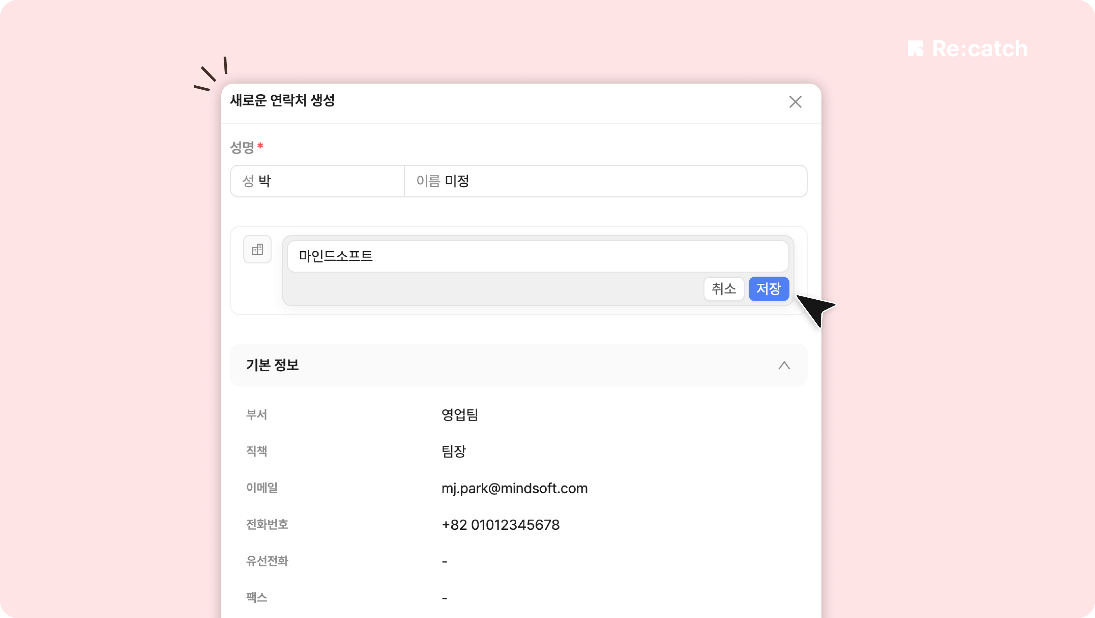1095x618 pixels.
Task: Click the 성 last name field
Action: (x=317, y=181)
